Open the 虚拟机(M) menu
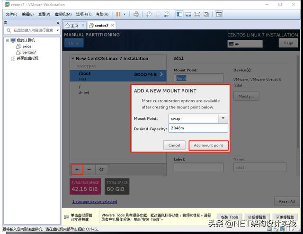 [63, 14]
